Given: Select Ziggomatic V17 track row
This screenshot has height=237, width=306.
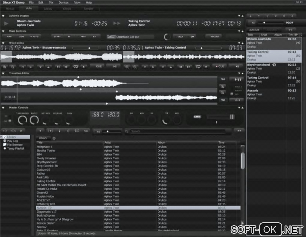Looking at the screenshot, I should pos(138,212).
